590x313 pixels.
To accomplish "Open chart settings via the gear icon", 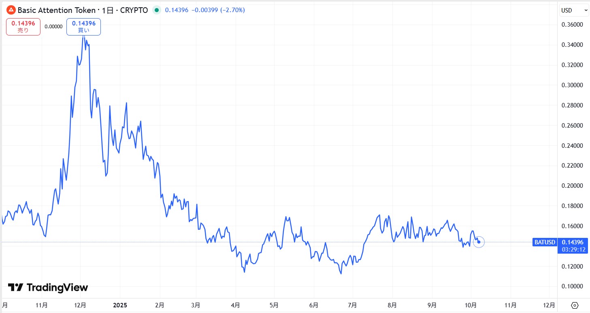I will pos(575,305).
